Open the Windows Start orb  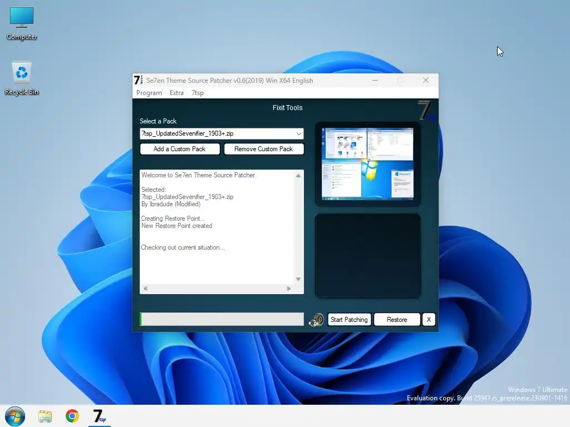pyautogui.click(x=15, y=416)
